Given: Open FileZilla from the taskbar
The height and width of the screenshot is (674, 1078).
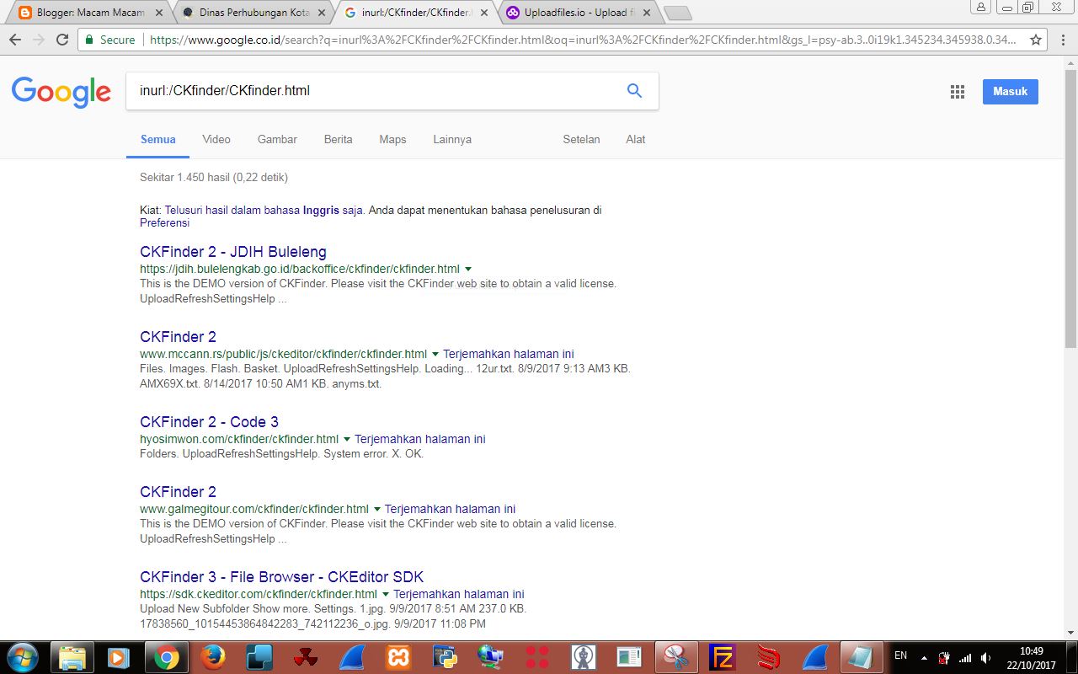Looking at the screenshot, I should pyautogui.click(x=722, y=657).
